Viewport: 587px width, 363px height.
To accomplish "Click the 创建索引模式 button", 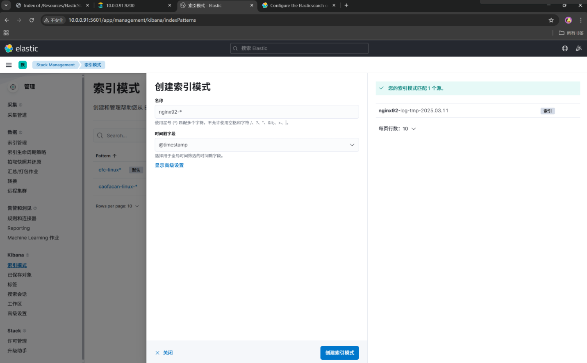I will pyautogui.click(x=339, y=353).
